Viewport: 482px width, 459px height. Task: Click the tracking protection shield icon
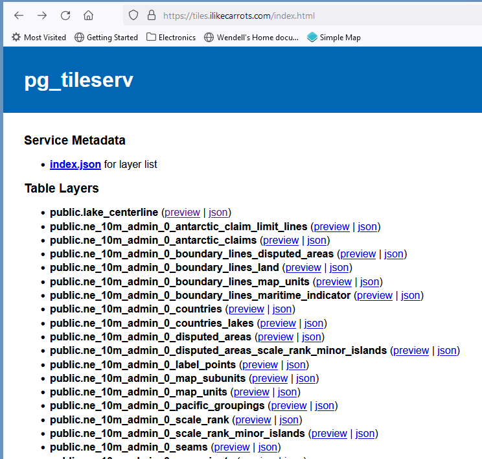tap(133, 16)
